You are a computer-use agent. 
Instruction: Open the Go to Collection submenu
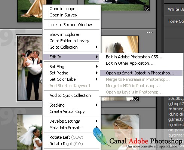[x=71, y=47]
